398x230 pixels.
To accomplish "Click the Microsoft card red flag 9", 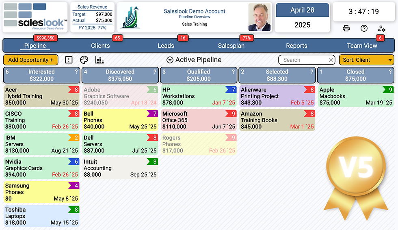I will click(231, 113).
